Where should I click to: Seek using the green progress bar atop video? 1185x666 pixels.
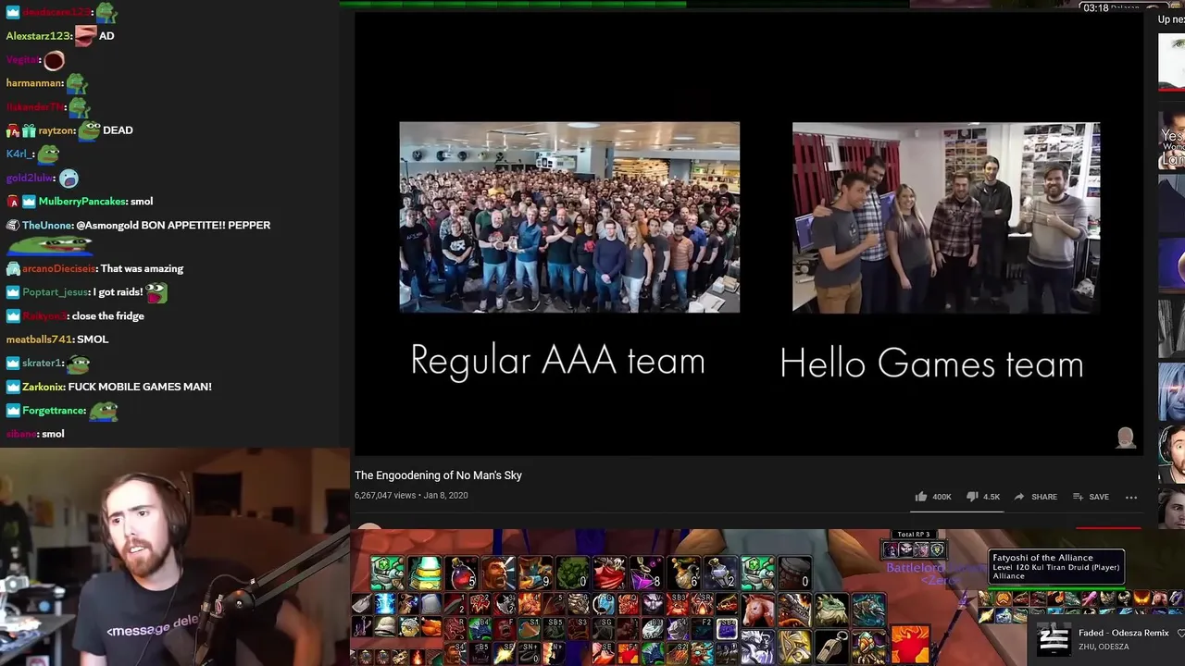tap(512, 4)
